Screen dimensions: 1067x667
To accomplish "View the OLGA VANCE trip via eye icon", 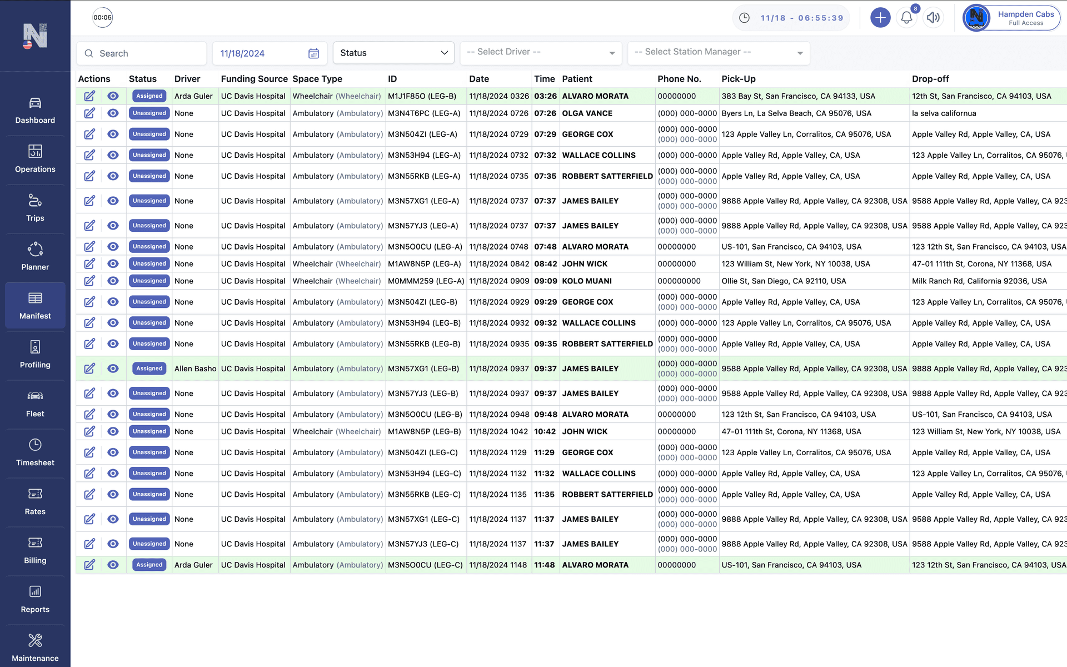I will coord(113,113).
